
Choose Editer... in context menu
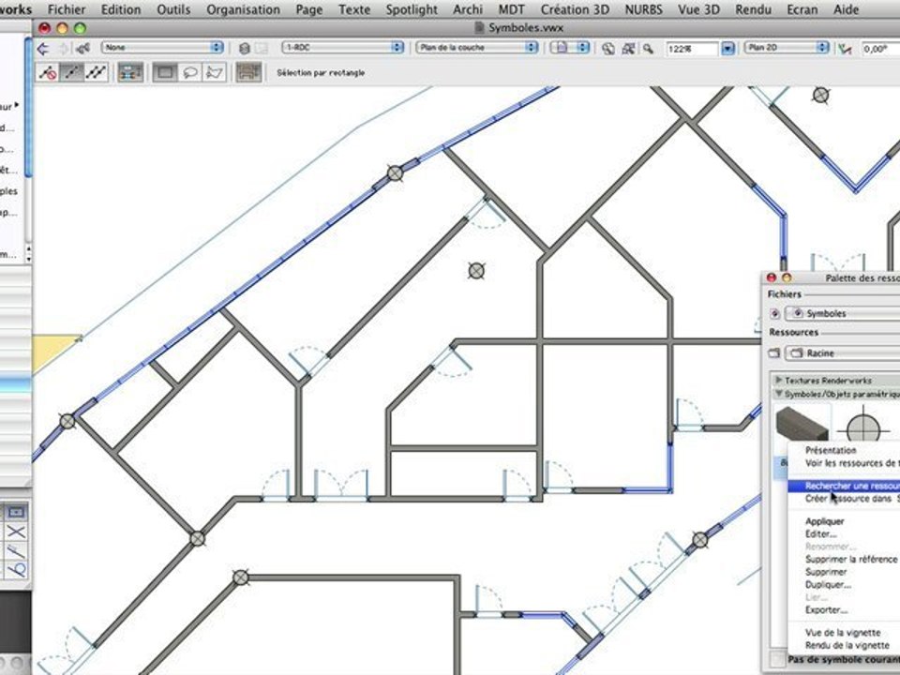coord(821,533)
